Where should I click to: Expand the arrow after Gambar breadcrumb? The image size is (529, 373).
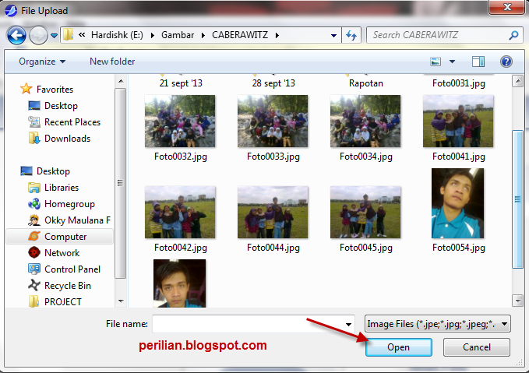pyautogui.click(x=203, y=35)
